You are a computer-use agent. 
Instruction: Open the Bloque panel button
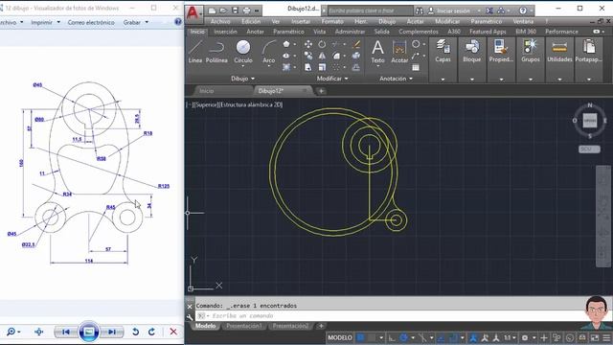(x=472, y=59)
